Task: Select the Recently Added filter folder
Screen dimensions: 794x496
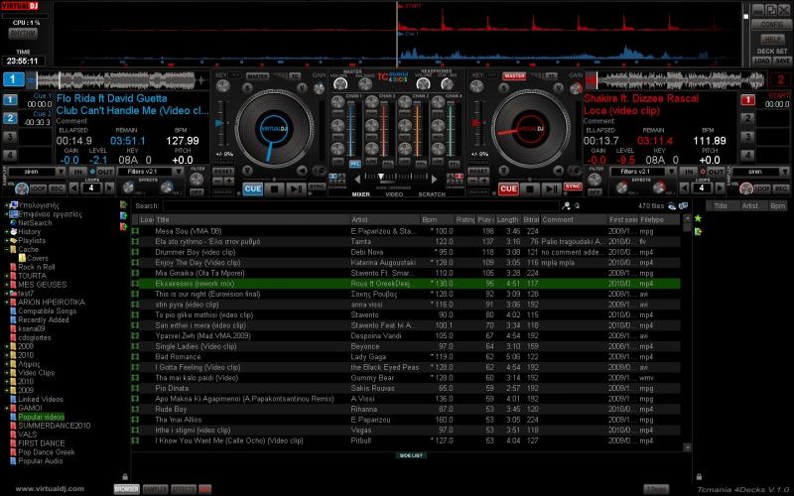Action: click(x=43, y=319)
